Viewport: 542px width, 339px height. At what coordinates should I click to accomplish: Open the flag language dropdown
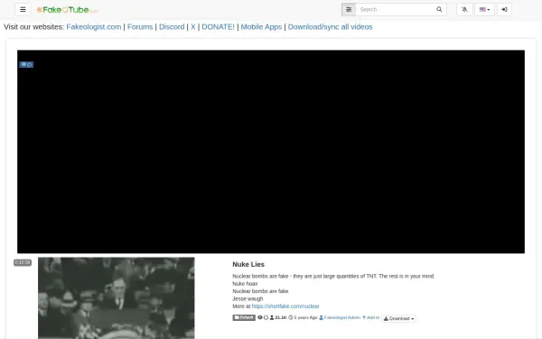(x=484, y=9)
